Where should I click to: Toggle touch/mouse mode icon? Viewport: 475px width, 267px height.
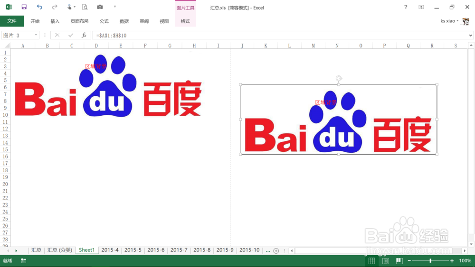pos(70,7)
